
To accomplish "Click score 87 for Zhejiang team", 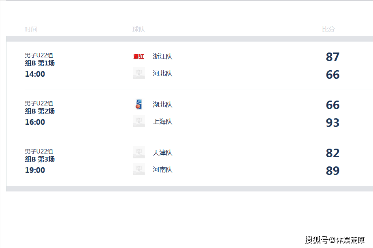I will [x=333, y=57].
